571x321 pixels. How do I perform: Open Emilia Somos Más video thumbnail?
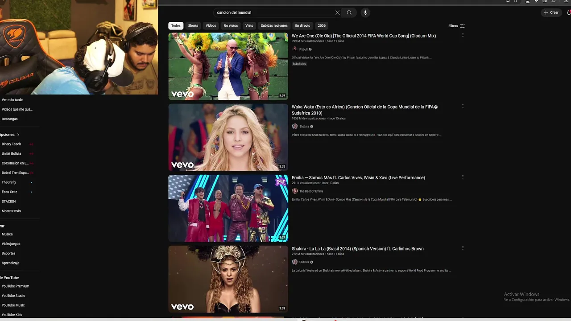click(228, 208)
